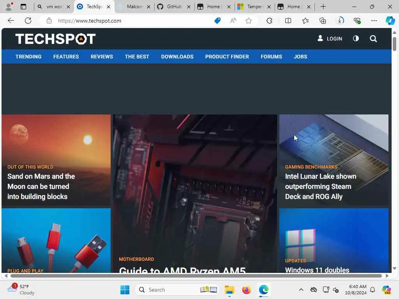Open the Extensions puzzle icon

[269, 21]
